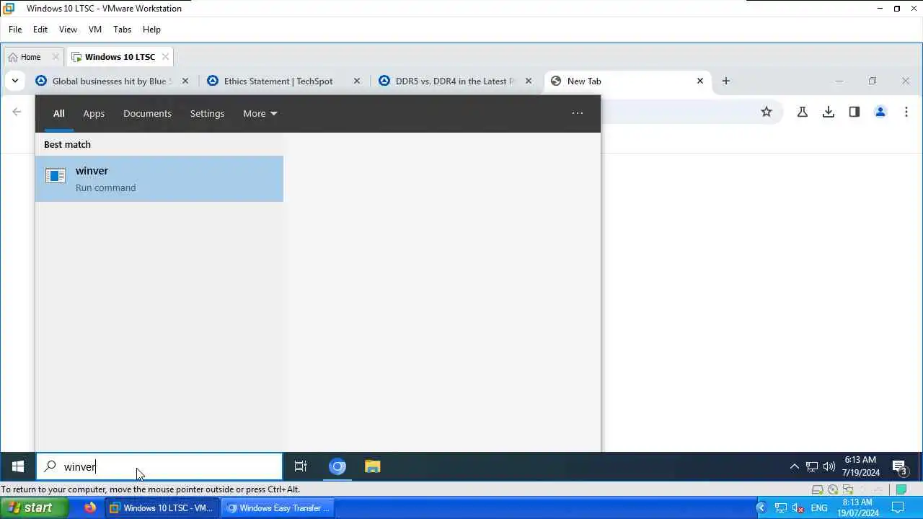
Task: Bookmark this page with star icon
Action: click(x=767, y=112)
